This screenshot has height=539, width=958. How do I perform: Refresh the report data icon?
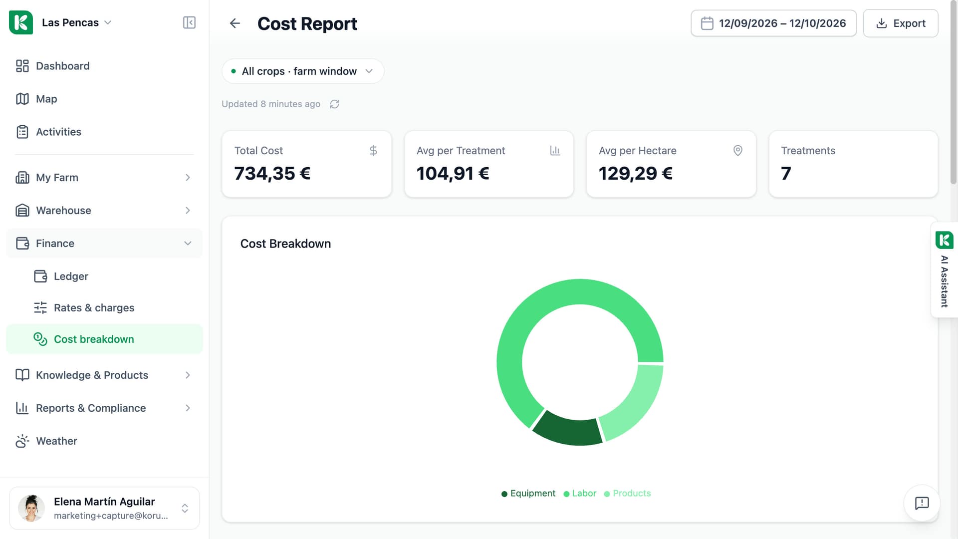(x=335, y=104)
